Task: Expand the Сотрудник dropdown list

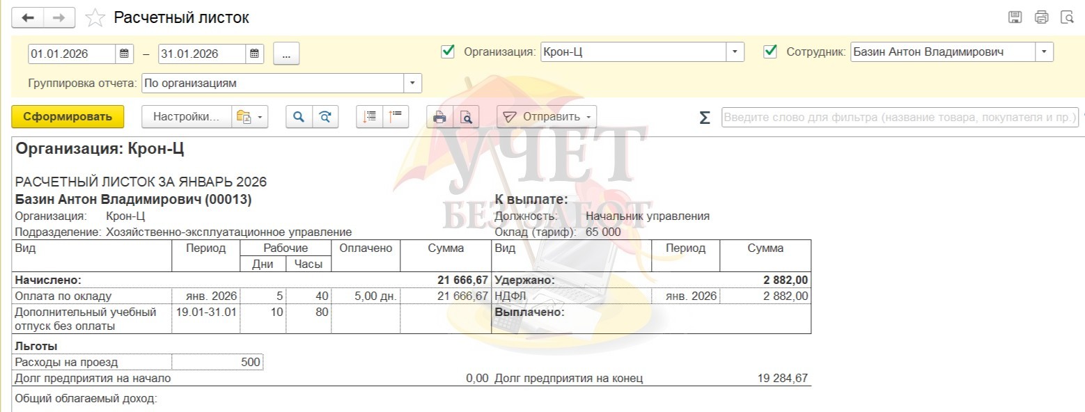Action: pos(1045,52)
